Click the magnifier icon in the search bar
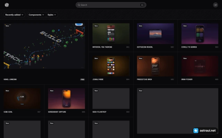This screenshot has height=138, width=222. (79, 5)
